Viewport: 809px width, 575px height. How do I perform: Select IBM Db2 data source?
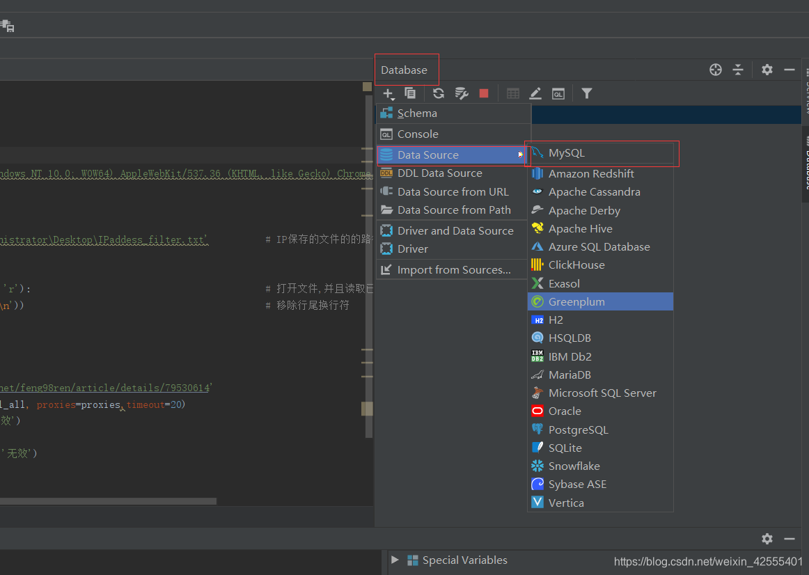(x=601, y=357)
